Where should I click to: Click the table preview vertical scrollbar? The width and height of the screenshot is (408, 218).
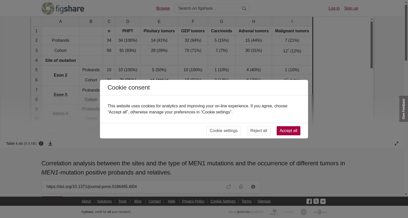372,45
